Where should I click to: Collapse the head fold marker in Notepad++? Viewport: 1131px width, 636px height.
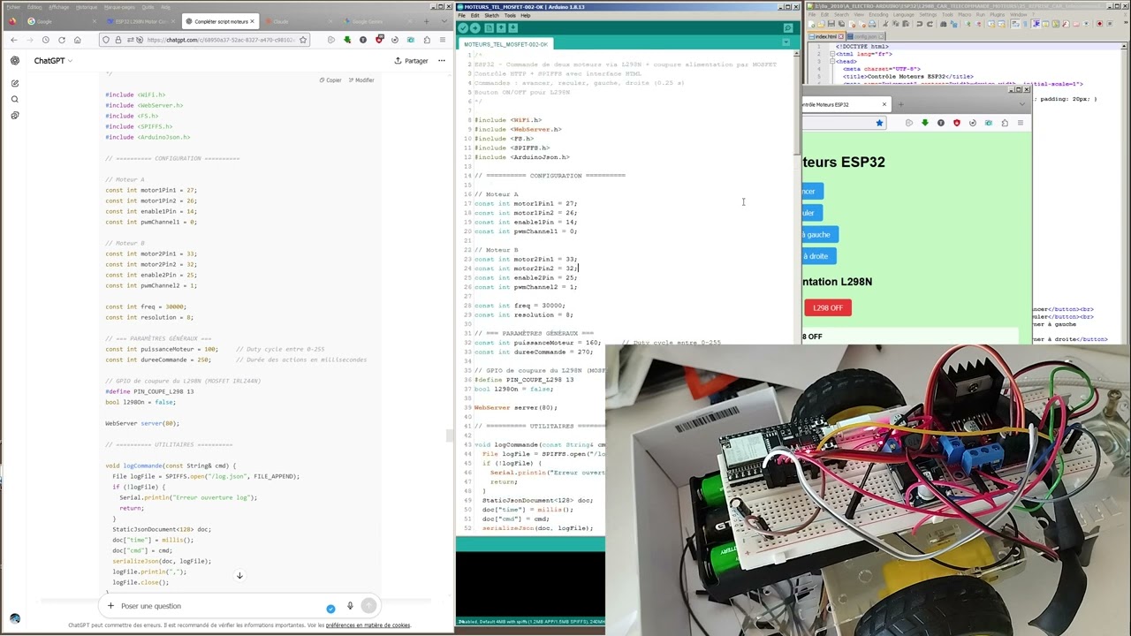pyautogui.click(x=831, y=61)
